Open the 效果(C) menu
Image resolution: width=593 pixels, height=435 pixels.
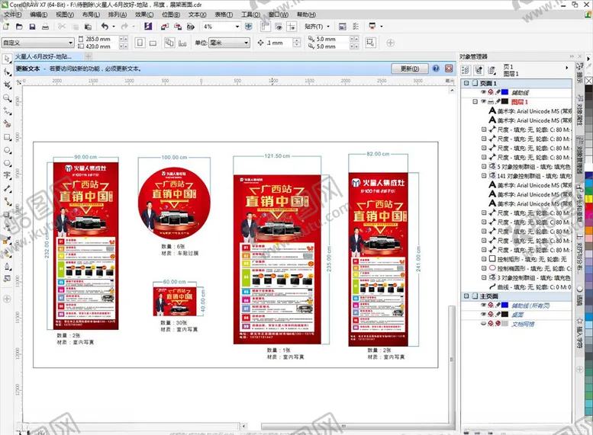[144, 14]
